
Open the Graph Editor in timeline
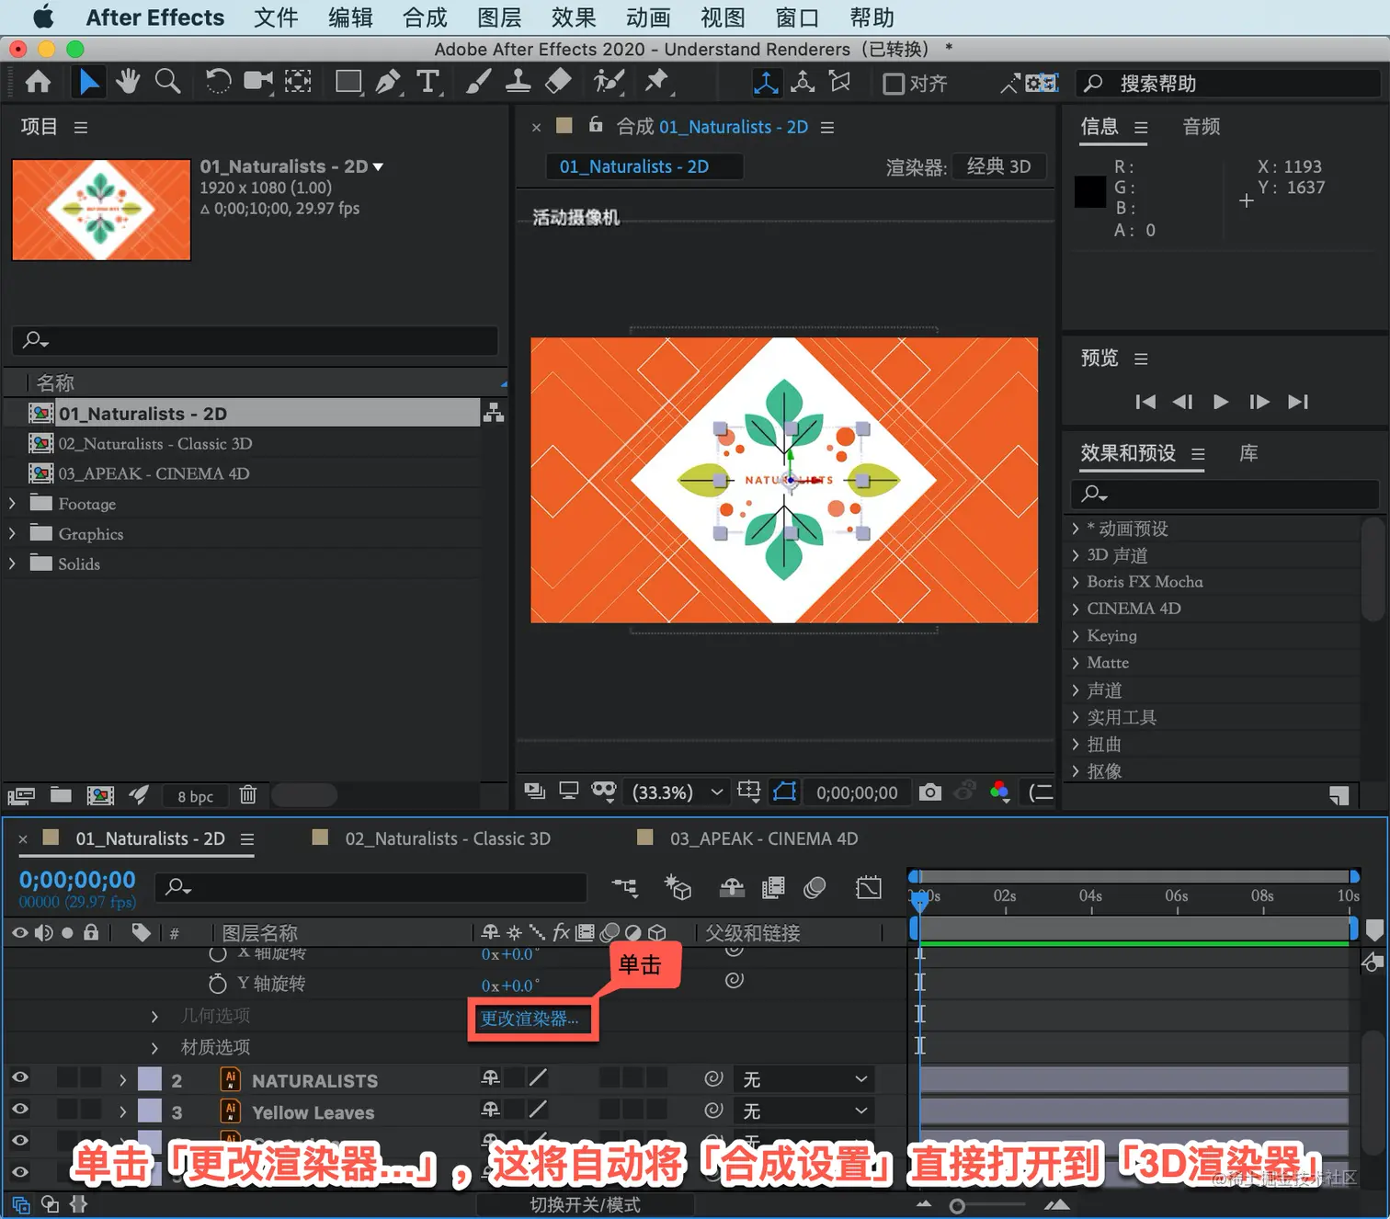point(868,887)
